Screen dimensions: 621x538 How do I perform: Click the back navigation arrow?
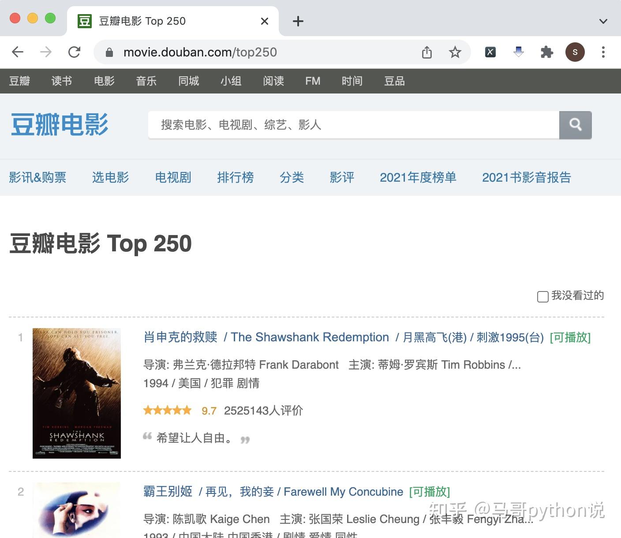[18, 52]
